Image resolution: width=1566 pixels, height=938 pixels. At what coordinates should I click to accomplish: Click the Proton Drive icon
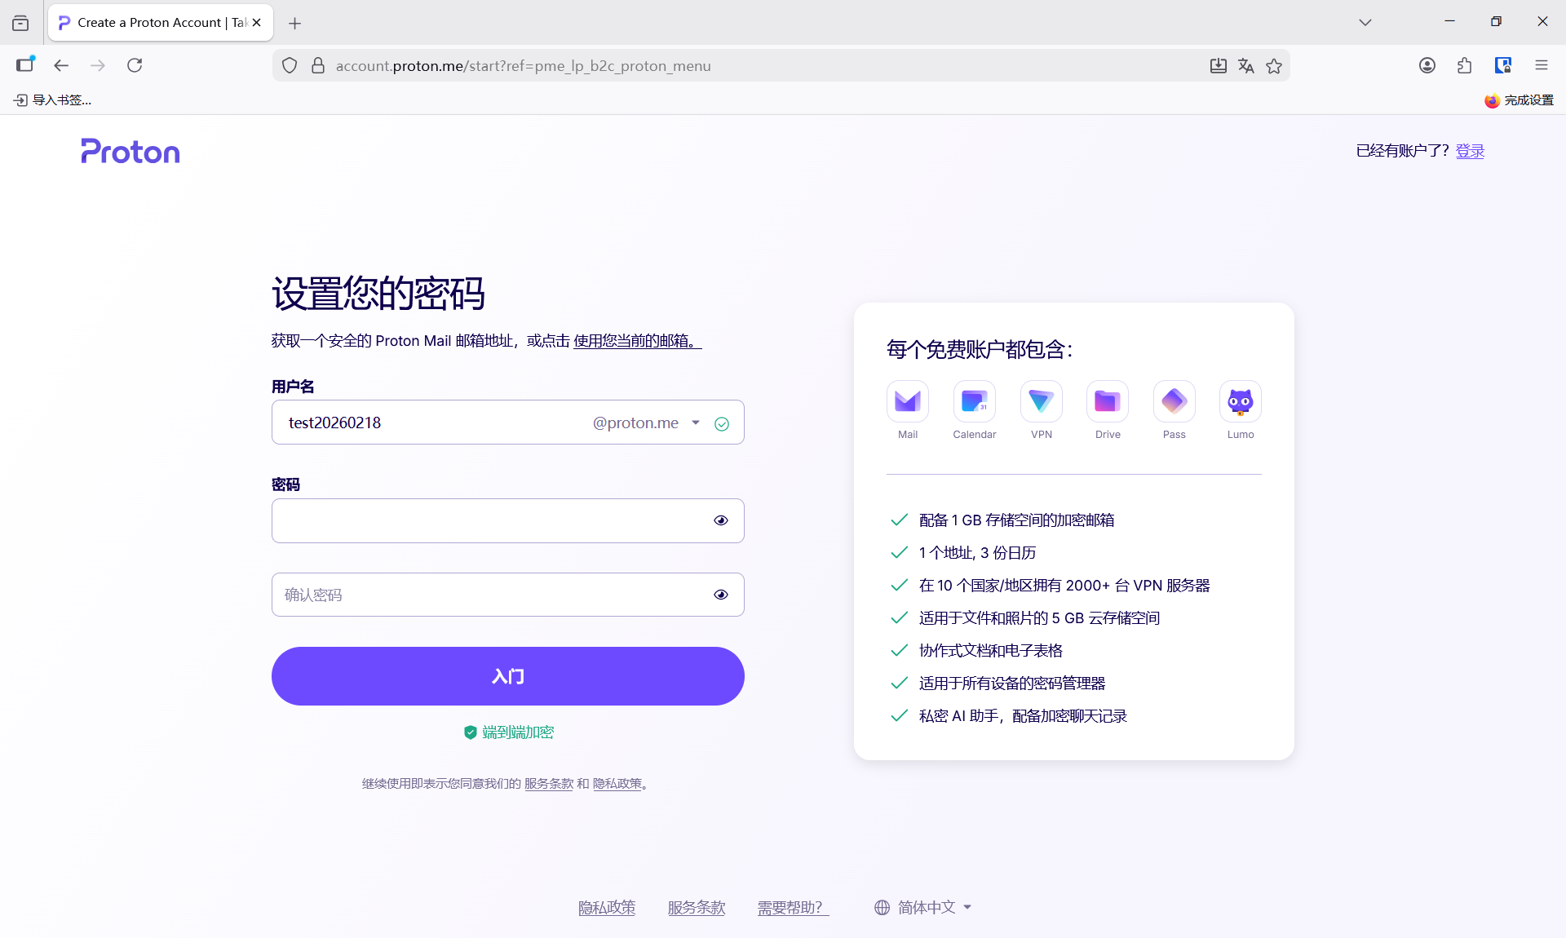pyautogui.click(x=1107, y=401)
